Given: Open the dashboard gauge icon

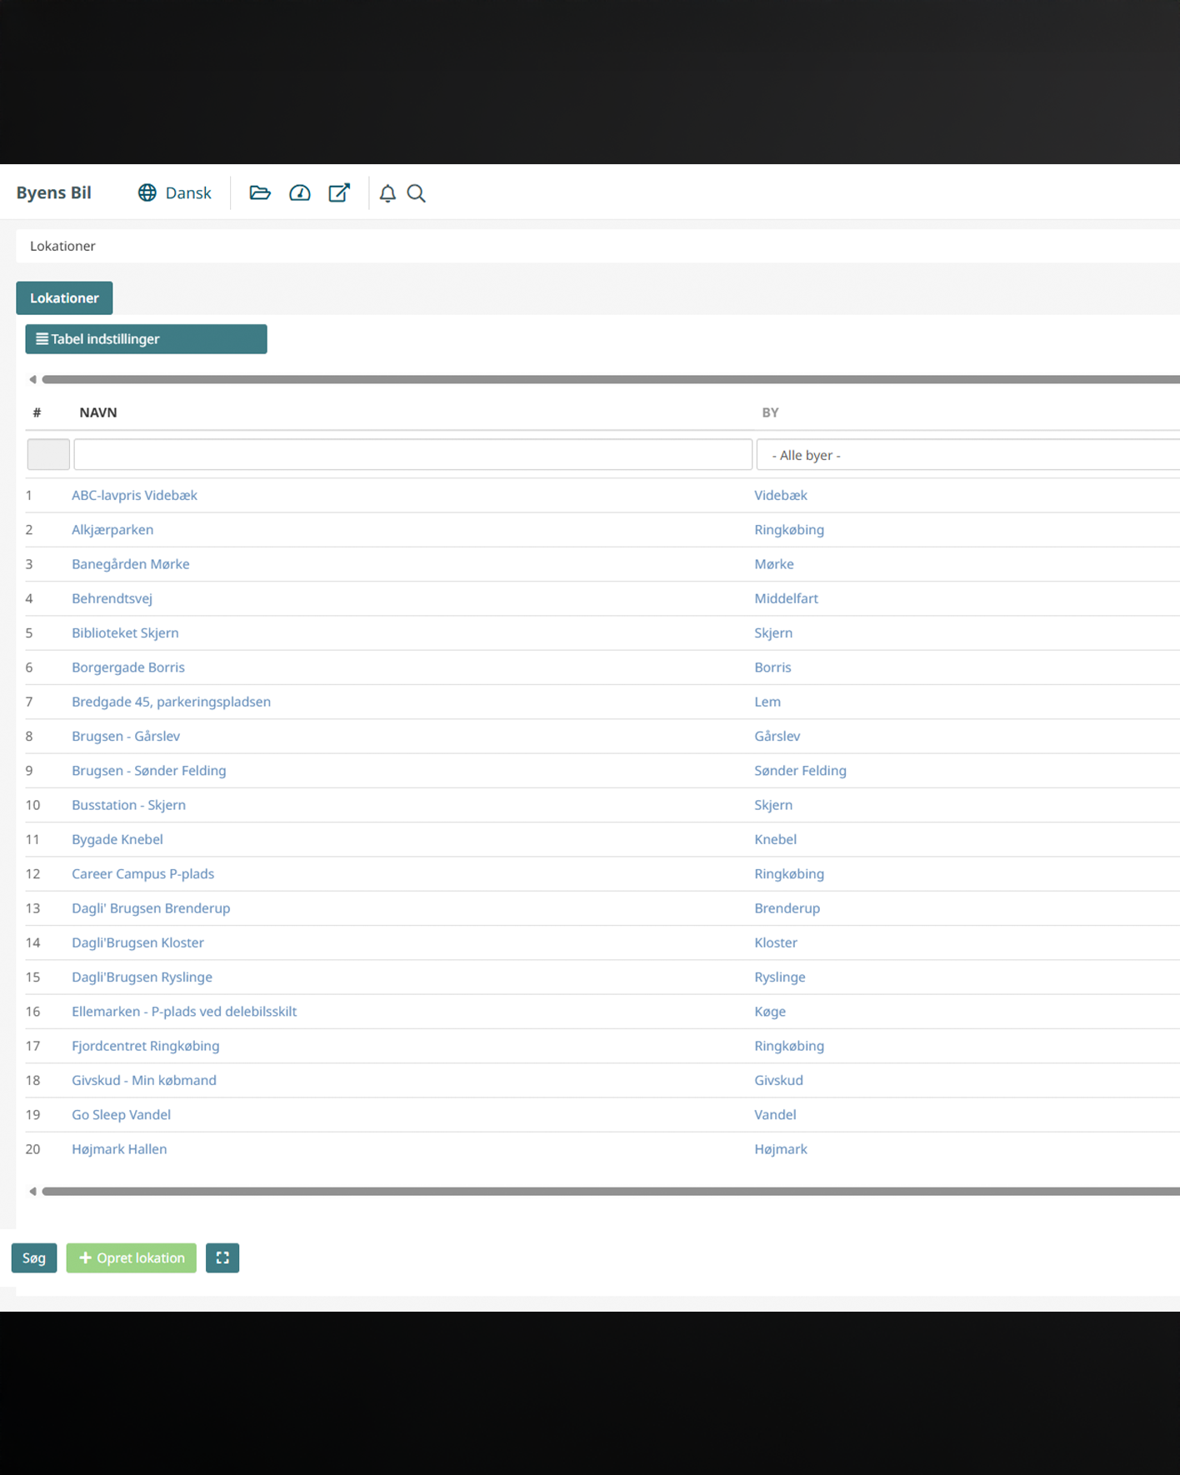Looking at the screenshot, I should click(300, 192).
